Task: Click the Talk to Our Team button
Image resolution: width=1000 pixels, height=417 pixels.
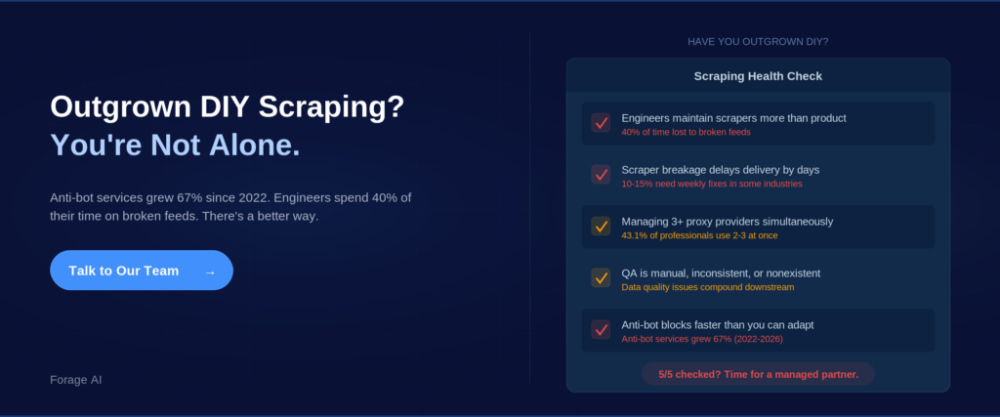Action: pyautogui.click(x=141, y=271)
